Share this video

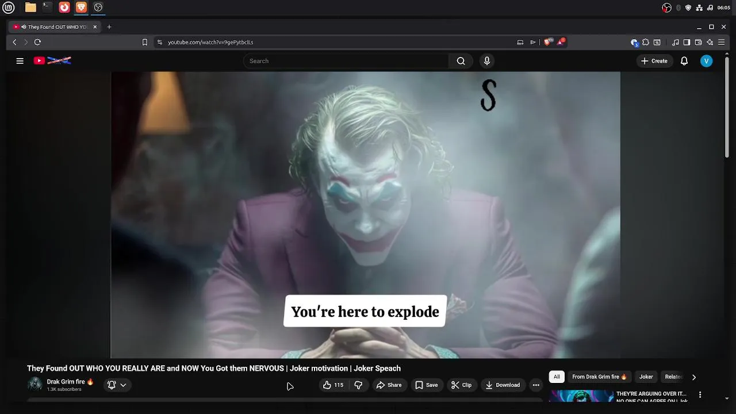coord(389,385)
